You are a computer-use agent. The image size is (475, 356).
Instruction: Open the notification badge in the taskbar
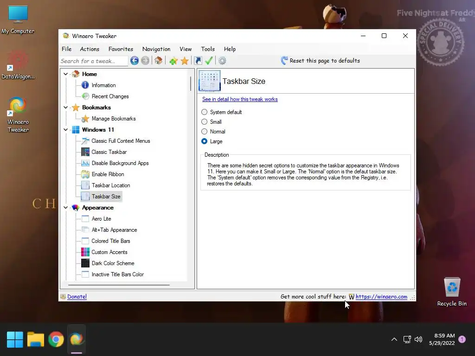pyautogui.click(x=462, y=339)
